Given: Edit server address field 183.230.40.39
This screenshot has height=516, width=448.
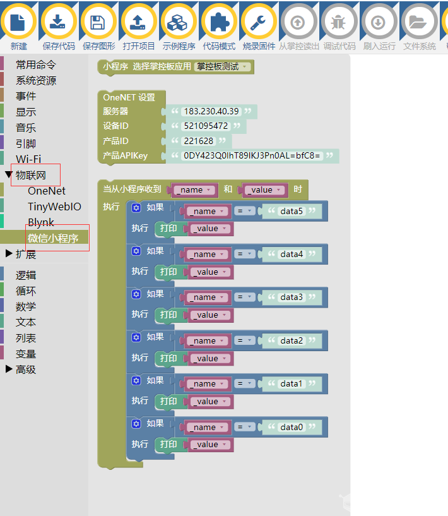Looking at the screenshot, I should (x=211, y=112).
